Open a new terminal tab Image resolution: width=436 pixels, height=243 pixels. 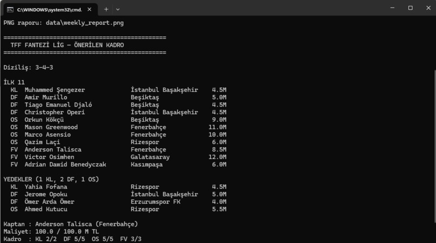pos(106,9)
